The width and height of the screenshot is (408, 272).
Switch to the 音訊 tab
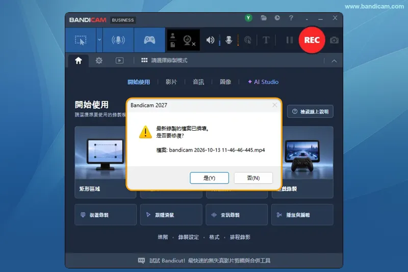pyautogui.click(x=198, y=82)
